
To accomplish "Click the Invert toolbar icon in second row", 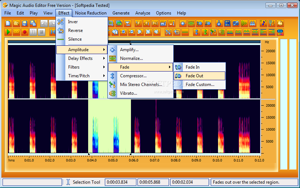I will point(168,32).
